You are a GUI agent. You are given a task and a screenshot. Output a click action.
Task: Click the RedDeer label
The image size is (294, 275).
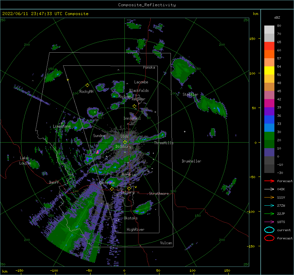139,99
